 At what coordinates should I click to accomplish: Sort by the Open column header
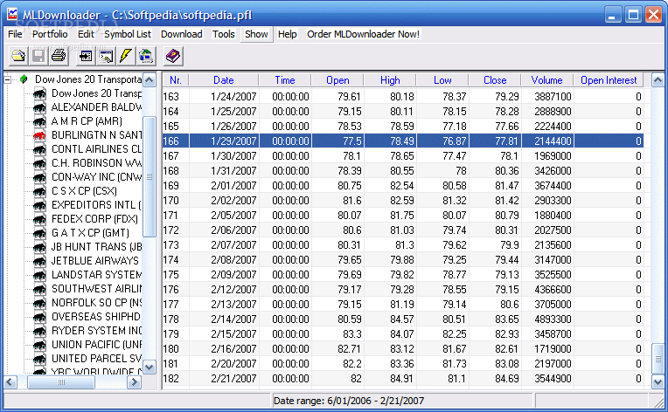click(x=337, y=80)
